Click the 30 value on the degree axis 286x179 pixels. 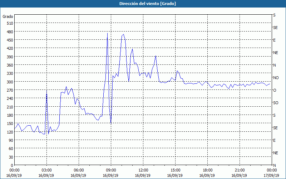[x=11, y=157]
